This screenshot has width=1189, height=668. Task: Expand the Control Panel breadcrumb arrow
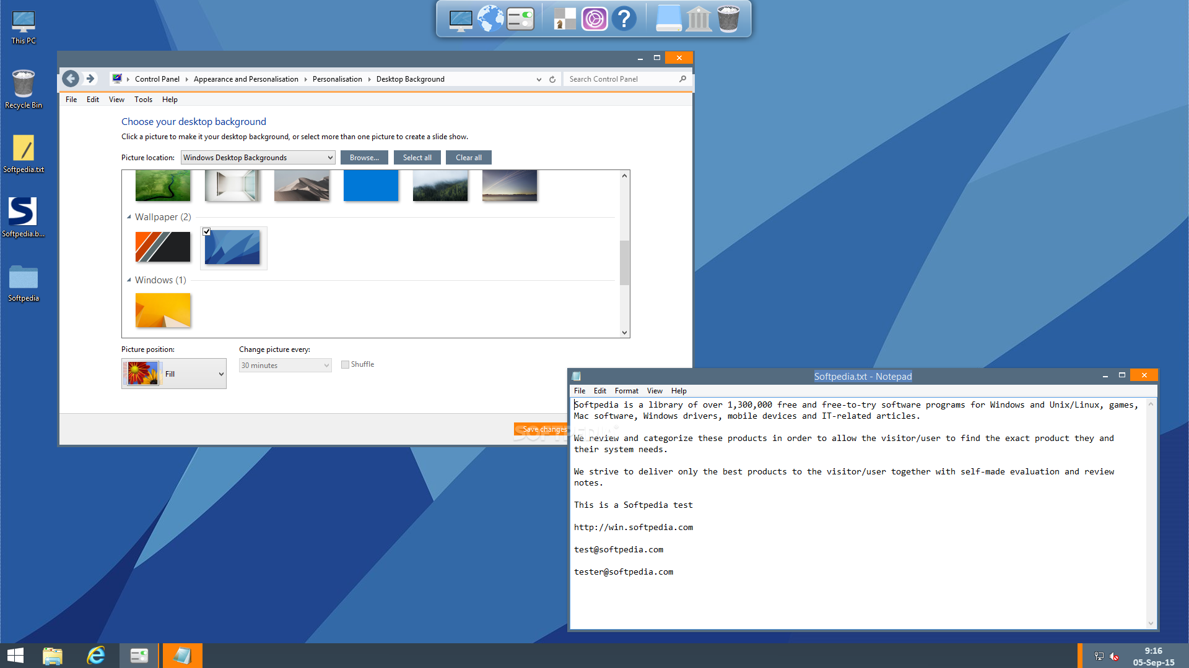coord(186,79)
